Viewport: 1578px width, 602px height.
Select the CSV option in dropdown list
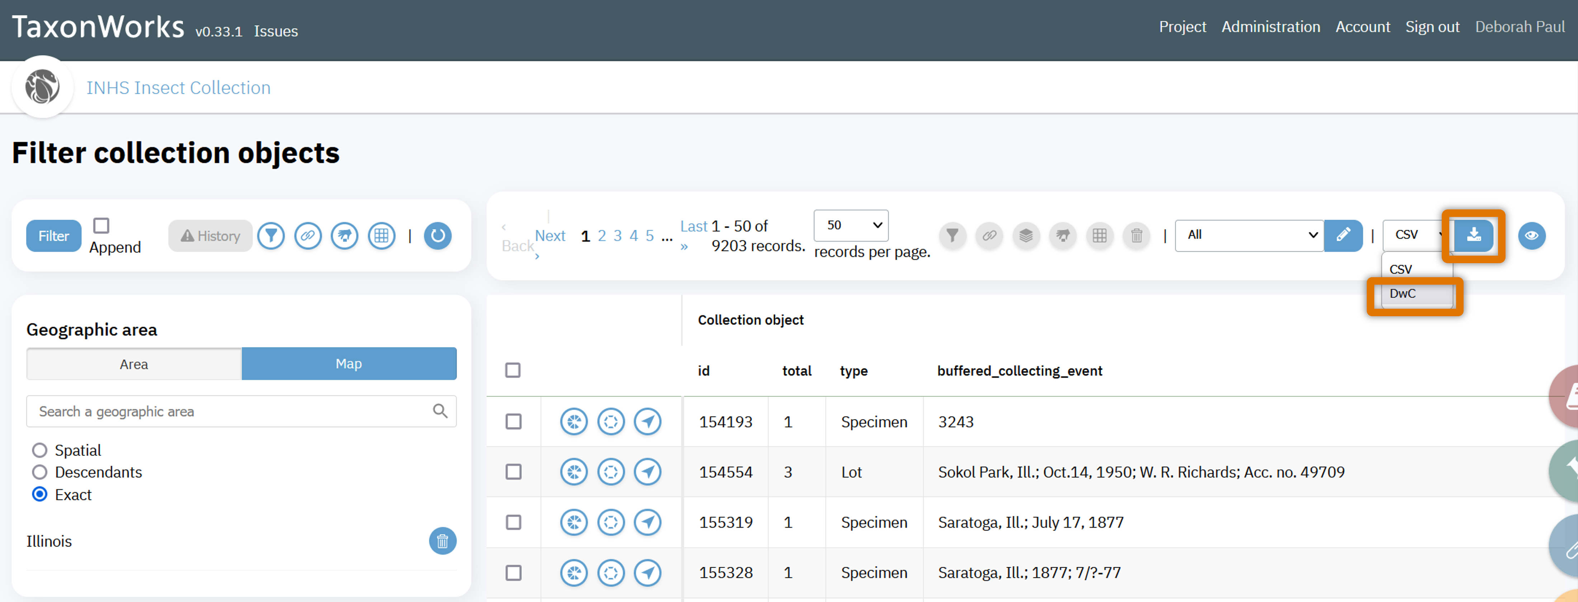(1416, 269)
